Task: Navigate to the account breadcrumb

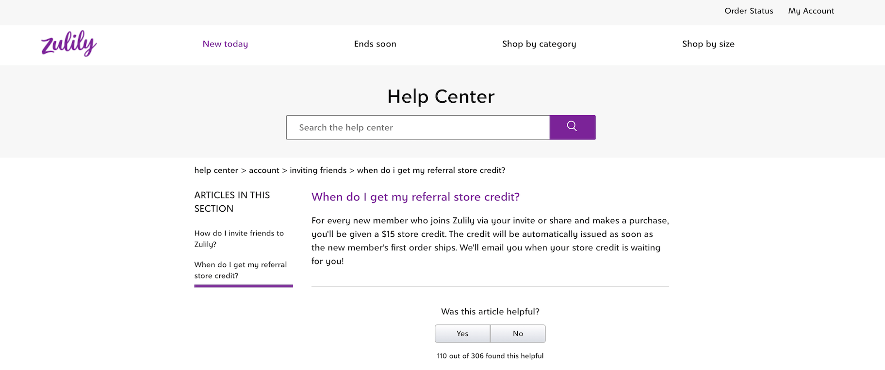Action: tap(264, 170)
